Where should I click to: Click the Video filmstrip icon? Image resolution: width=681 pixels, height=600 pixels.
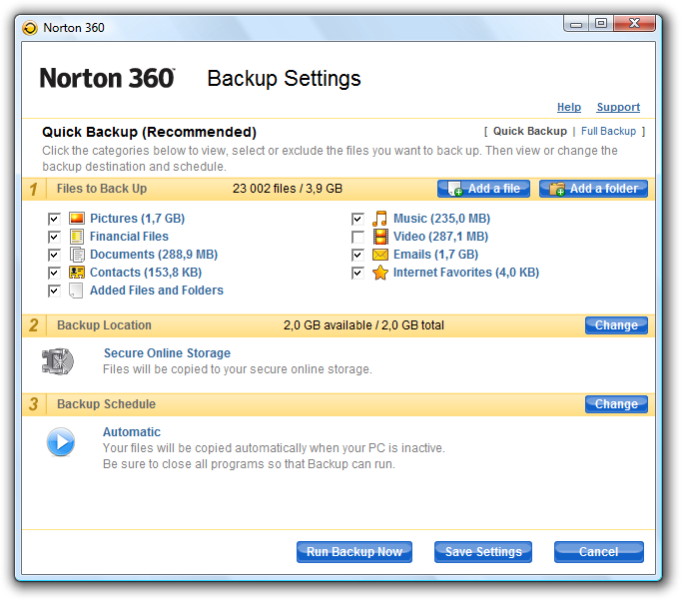click(x=380, y=237)
